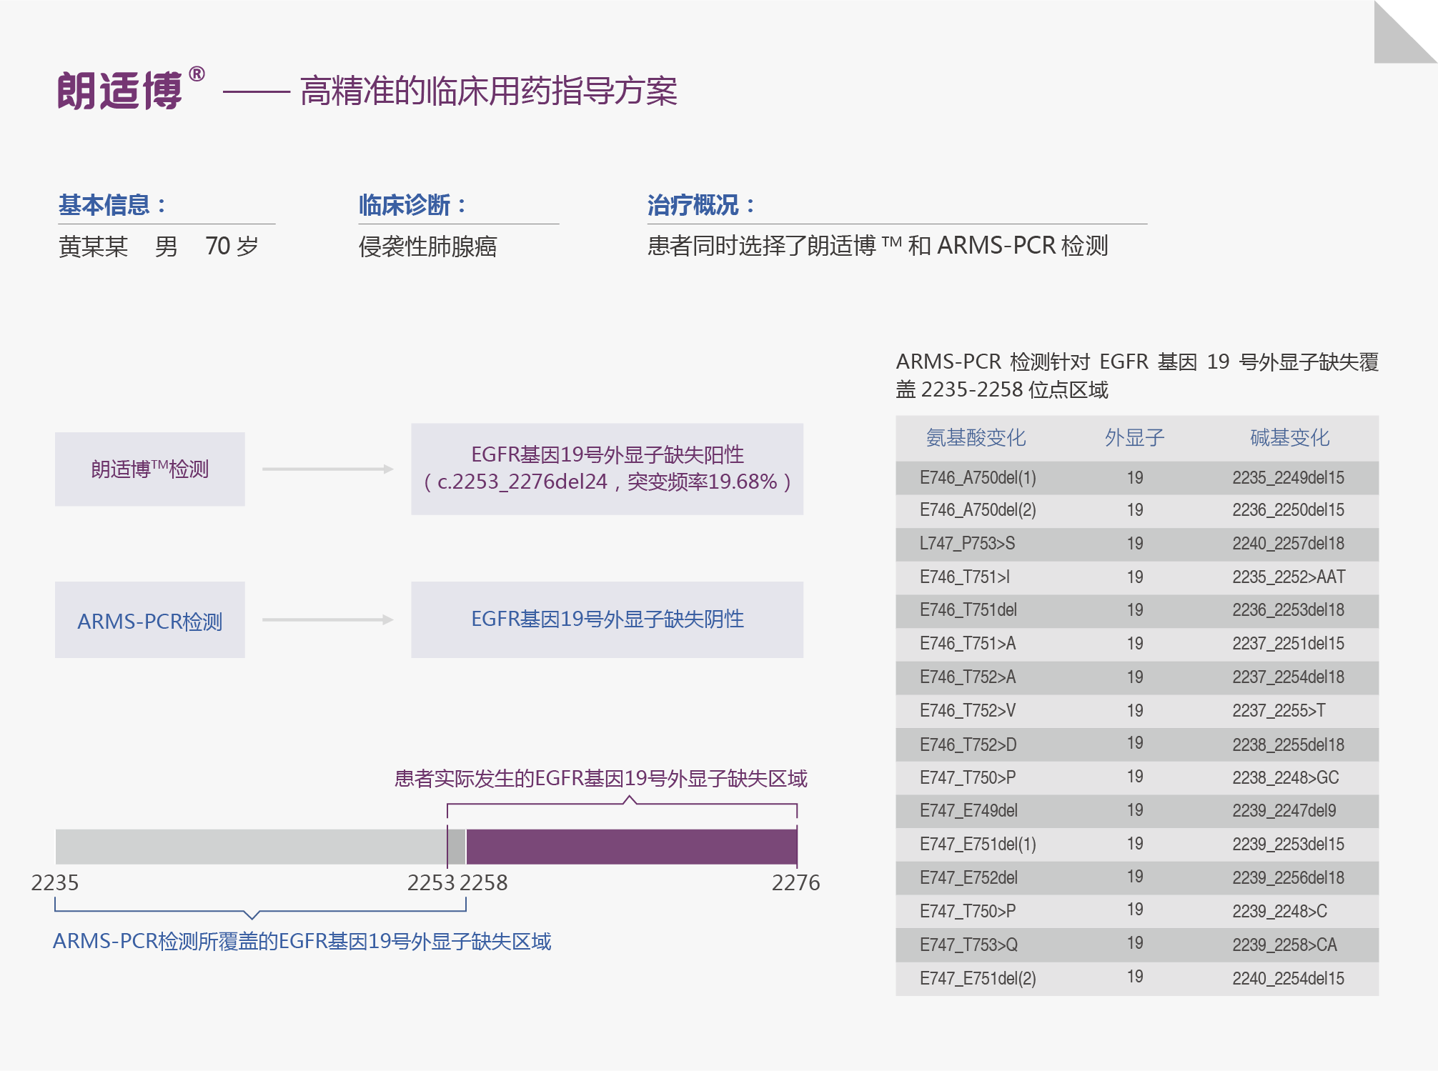Select the cell 2235_2249del15
Screen dimensions: 1438x1071
coord(1289,478)
